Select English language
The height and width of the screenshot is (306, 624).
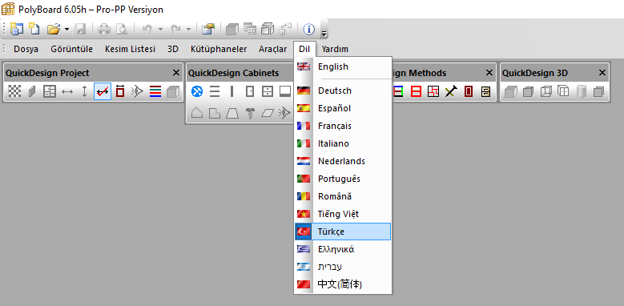pos(343,66)
